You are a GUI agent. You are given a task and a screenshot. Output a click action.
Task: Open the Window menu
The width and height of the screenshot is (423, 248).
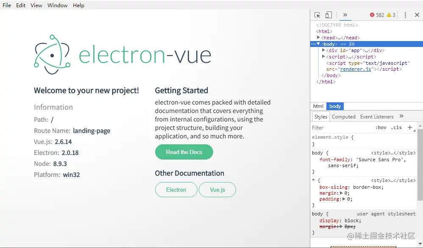point(58,6)
